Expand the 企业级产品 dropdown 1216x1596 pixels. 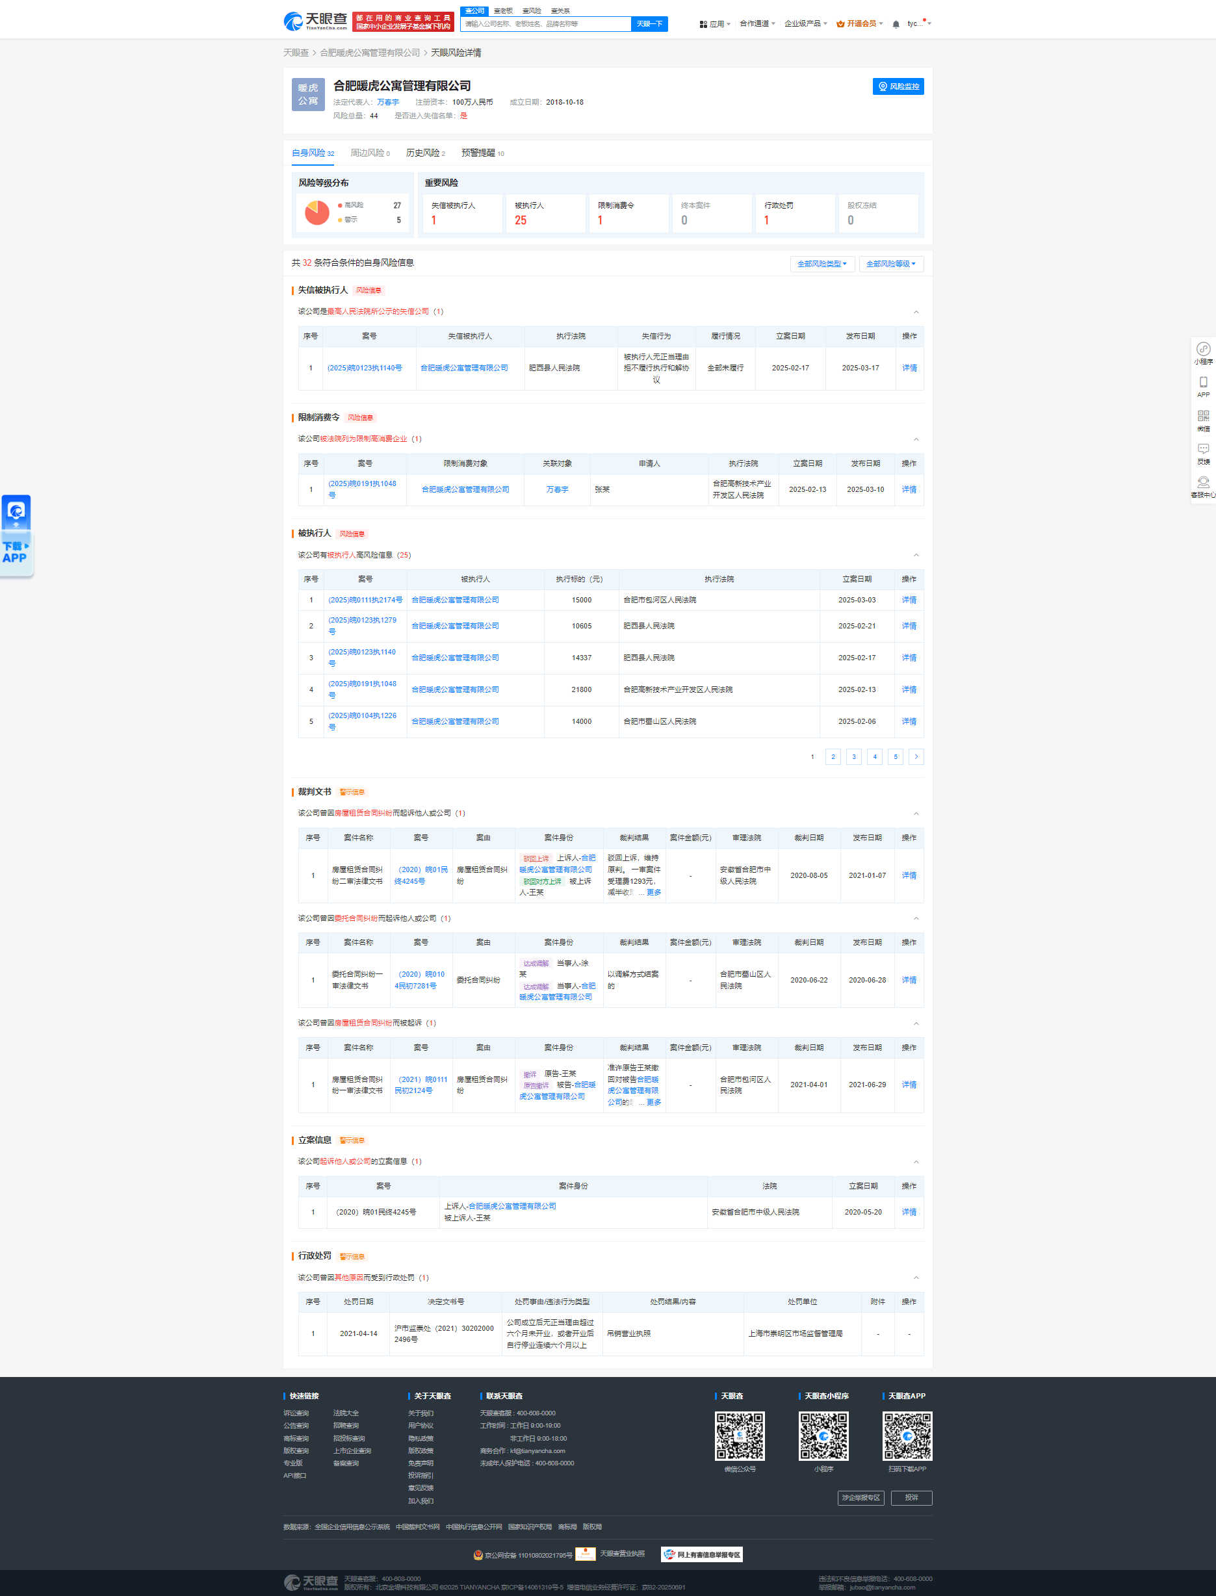[x=806, y=24]
